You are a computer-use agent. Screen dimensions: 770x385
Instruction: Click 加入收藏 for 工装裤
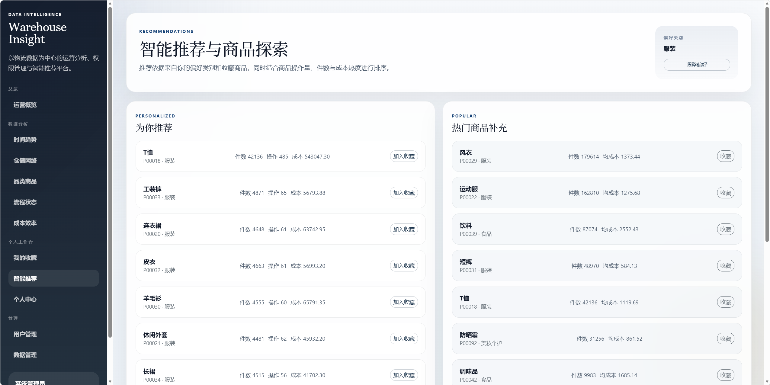(404, 193)
